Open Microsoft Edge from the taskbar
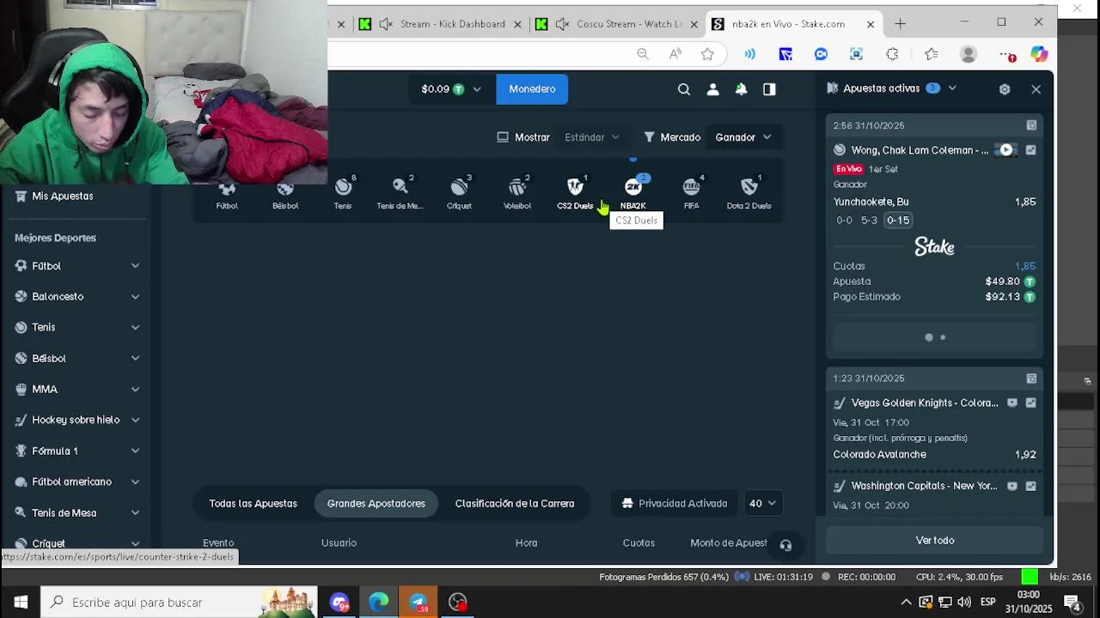The height and width of the screenshot is (618, 1100). [379, 603]
